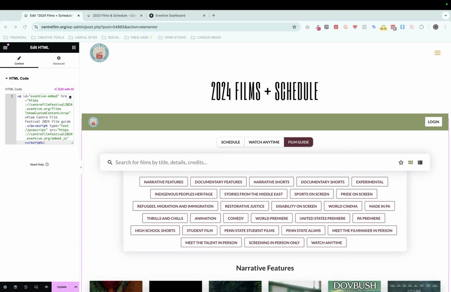Open the CREATIVE TOOLS bookmarks folder

click(x=48, y=37)
